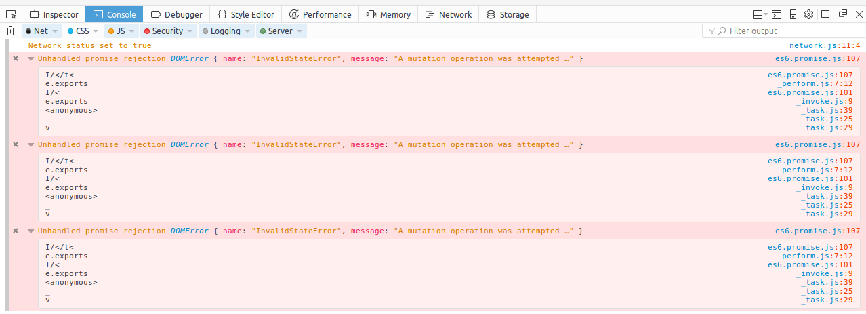Close the developer tools panel
Viewport: 866px width, 314px height.
point(859,14)
